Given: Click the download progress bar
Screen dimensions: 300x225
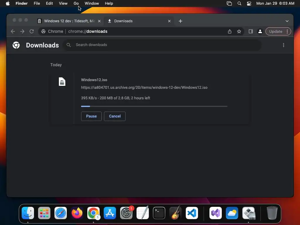Looking at the screenshot, I should coord(154,106).
